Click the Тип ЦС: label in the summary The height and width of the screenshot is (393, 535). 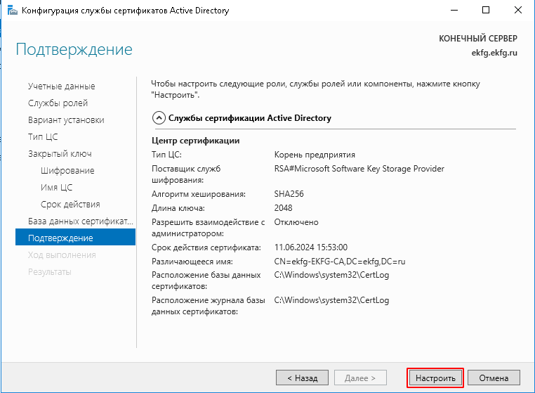166,155
